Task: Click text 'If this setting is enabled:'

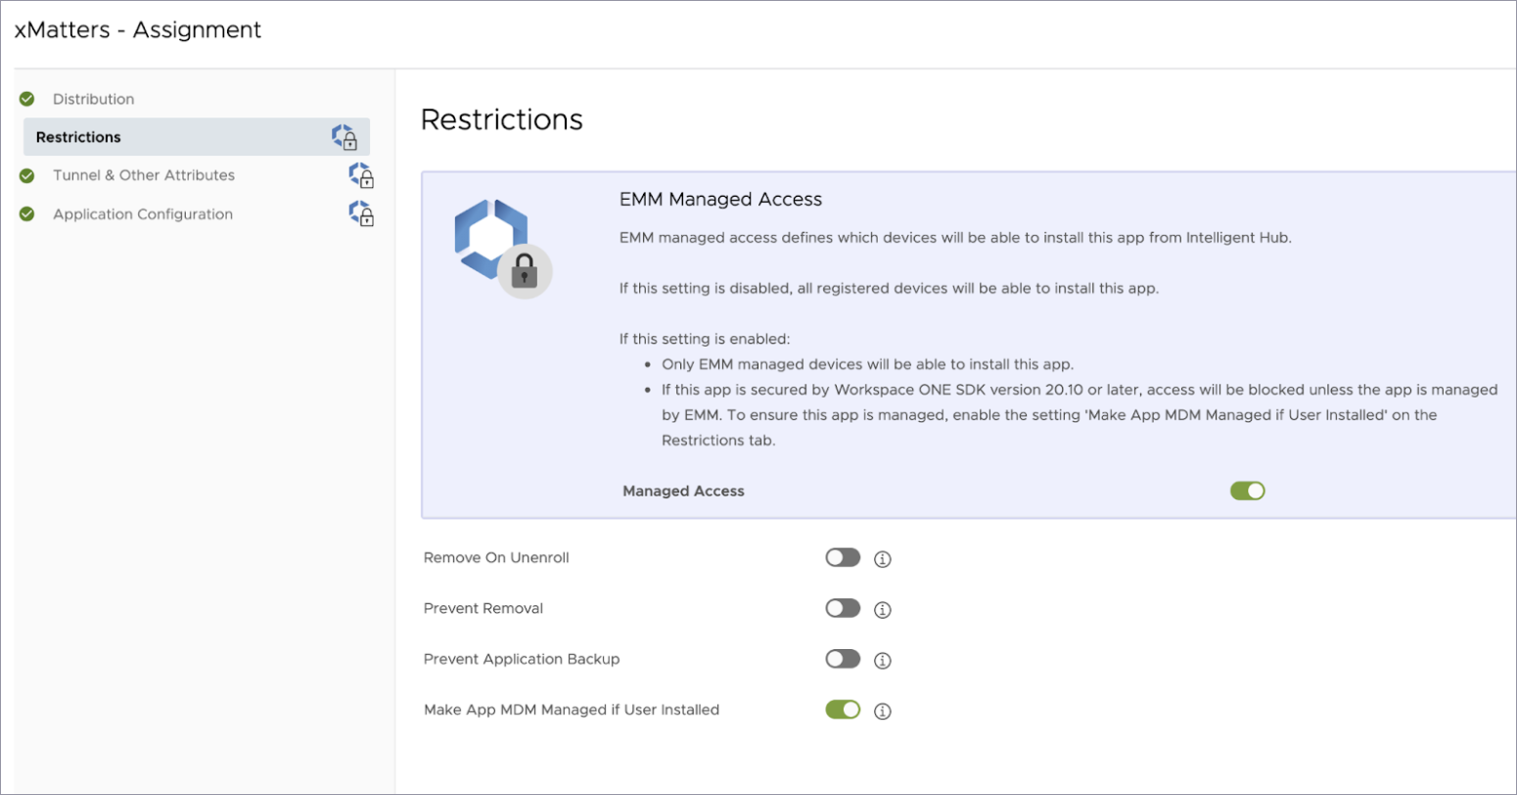Action: pyautogui.click(x=705, y=339)
